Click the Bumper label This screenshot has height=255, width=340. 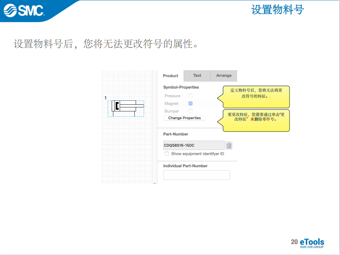point(172,111)
